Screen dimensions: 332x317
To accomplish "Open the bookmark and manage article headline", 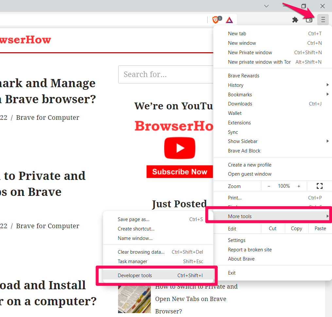I will [48, 91].
